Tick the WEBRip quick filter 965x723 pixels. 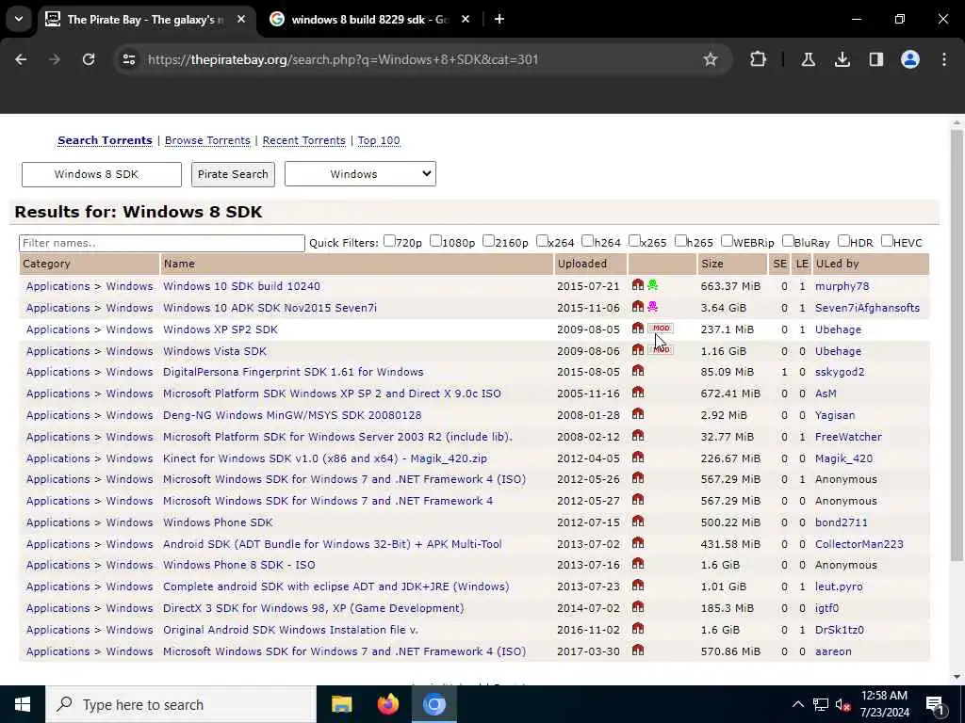coord(727,240)
